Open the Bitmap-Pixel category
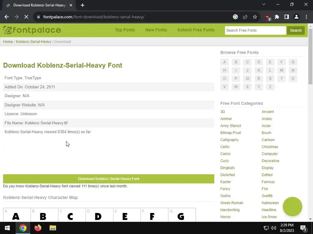 click(x=230, y=133)
